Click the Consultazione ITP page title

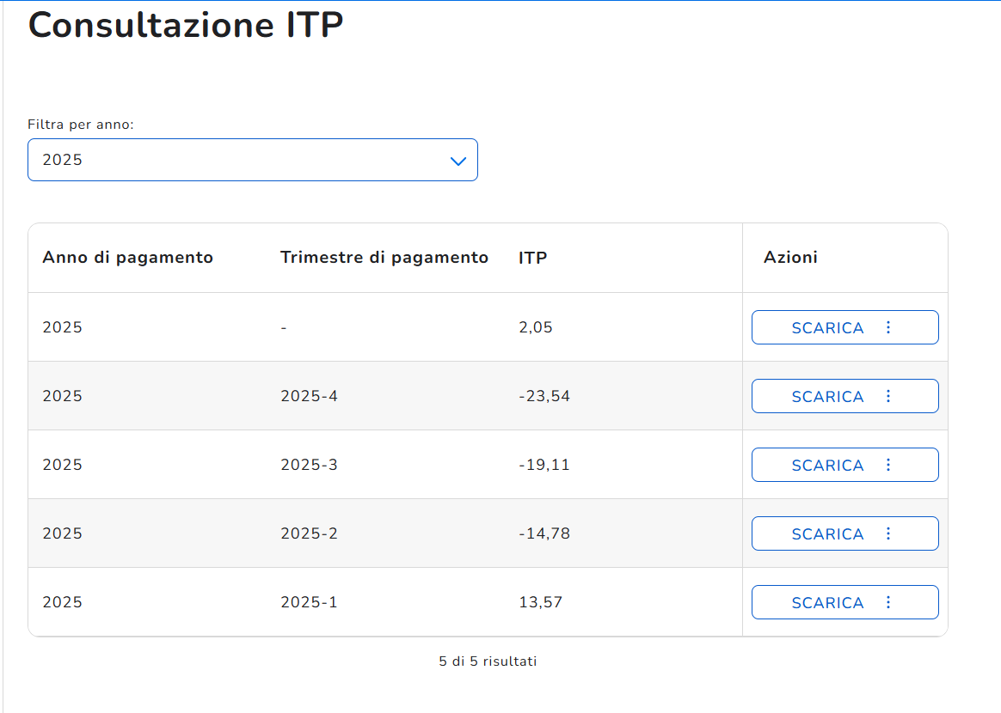[x=186, y=25]
